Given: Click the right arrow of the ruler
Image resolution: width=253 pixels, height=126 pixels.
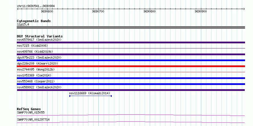Looking at the screenshot, I should pos(244,9).
